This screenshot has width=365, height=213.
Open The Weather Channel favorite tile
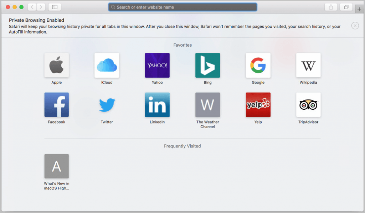pos(208,105)
